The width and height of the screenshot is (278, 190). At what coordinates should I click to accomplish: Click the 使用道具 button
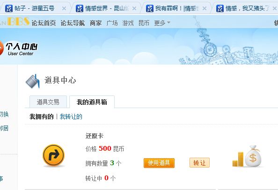point(159,163)
